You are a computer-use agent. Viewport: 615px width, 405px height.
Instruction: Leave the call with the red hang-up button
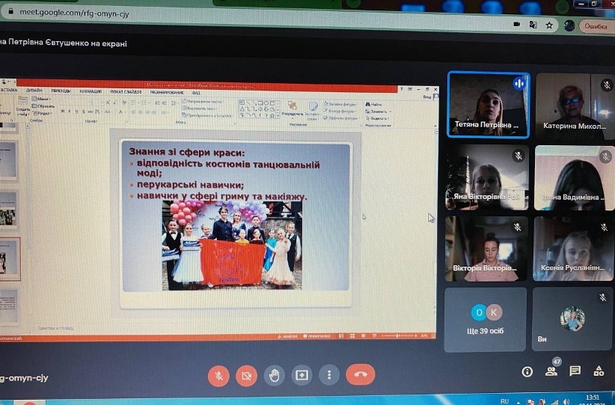(x=361, y=374)
